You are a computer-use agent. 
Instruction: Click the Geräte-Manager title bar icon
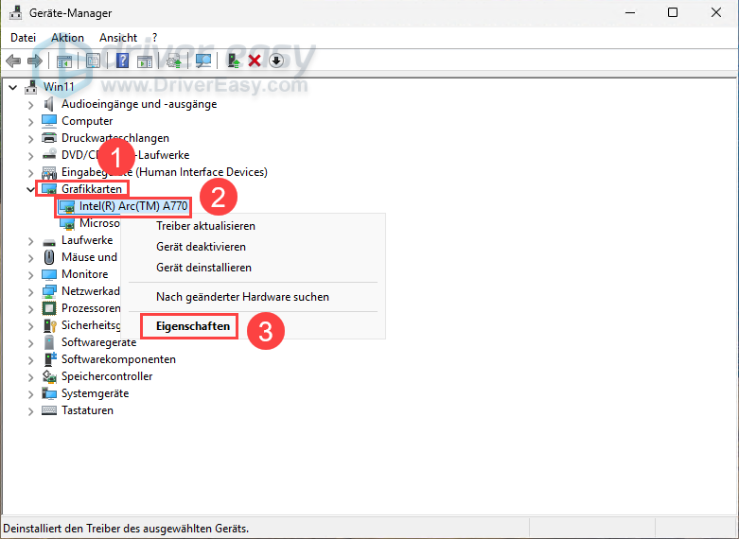(15, 12)
